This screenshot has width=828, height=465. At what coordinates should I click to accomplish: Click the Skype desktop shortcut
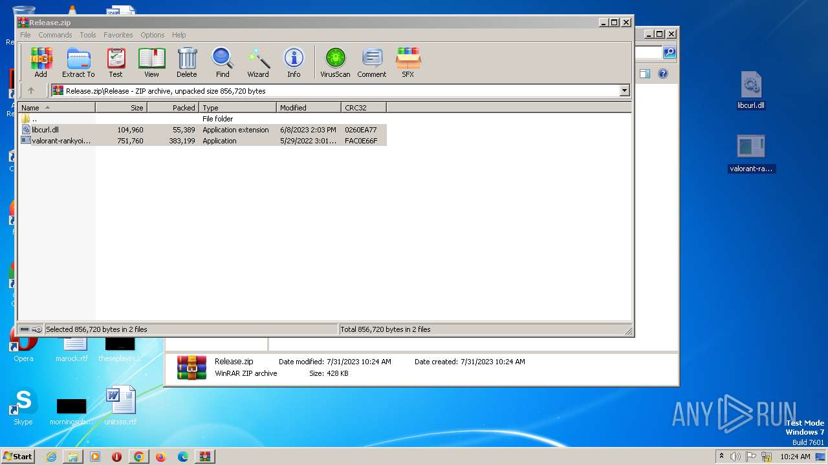(x=23, y=407)
